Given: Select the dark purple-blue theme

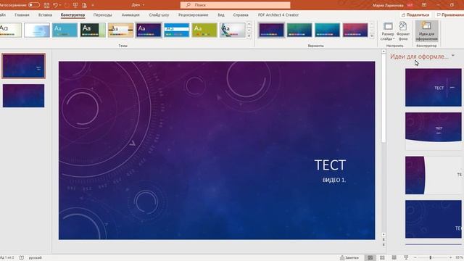Looking at the screenshot, I should (x=149, y=30).
